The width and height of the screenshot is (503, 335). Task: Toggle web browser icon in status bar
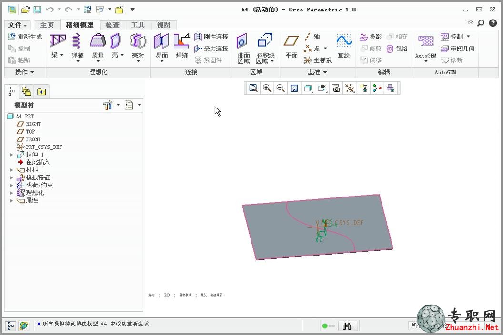point(23,326)
